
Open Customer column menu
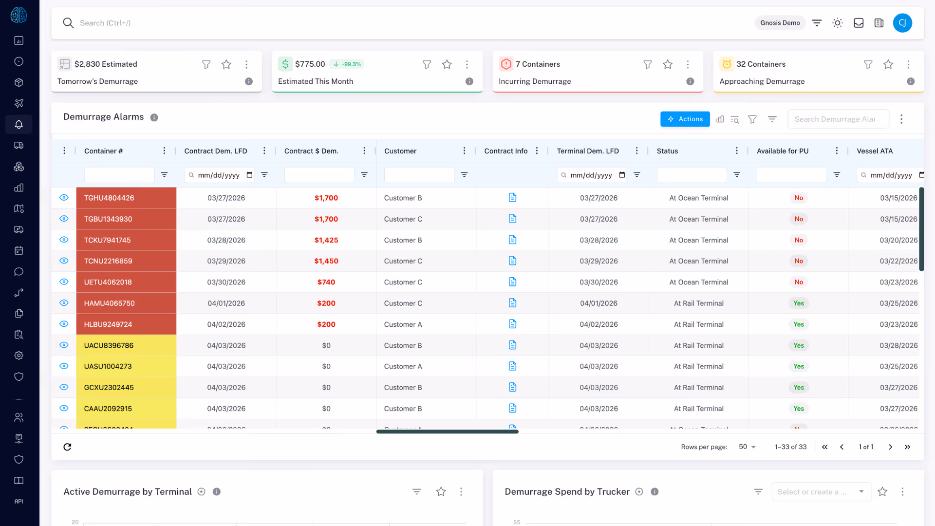pyautogui.click(x=464, y=150)
